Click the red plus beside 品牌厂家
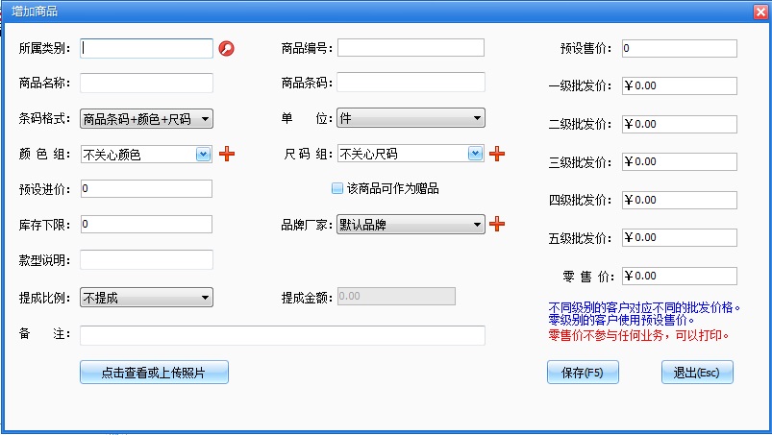 pos(497,225)
